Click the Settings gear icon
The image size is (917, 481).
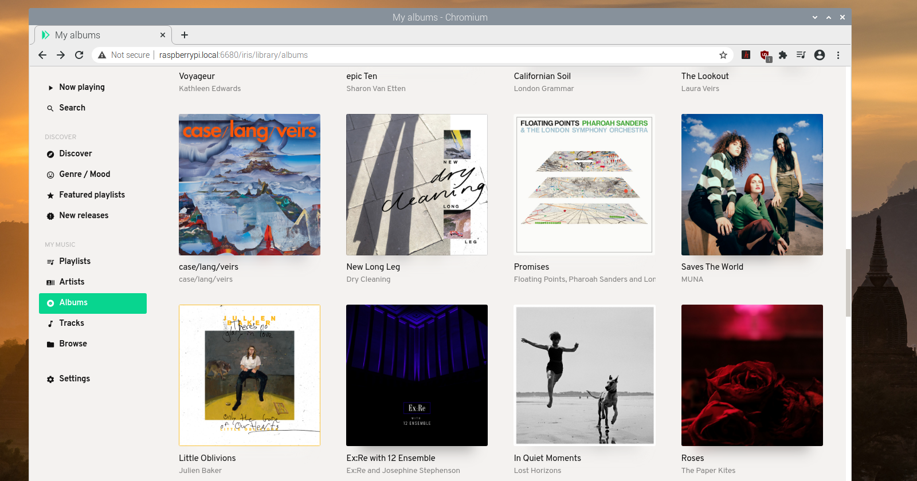tap(50, 379)
